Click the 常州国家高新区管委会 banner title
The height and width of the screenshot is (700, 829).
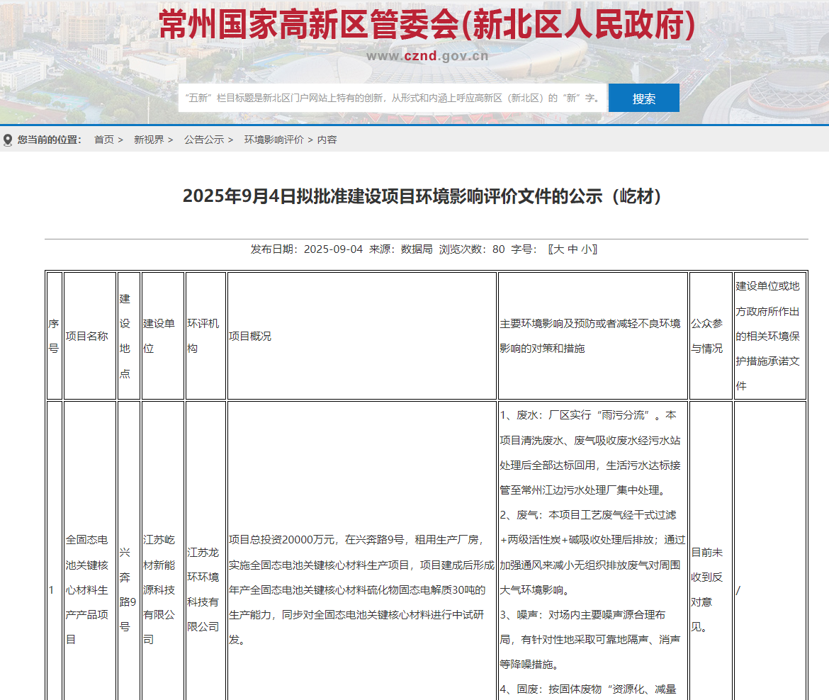[427, 24]
